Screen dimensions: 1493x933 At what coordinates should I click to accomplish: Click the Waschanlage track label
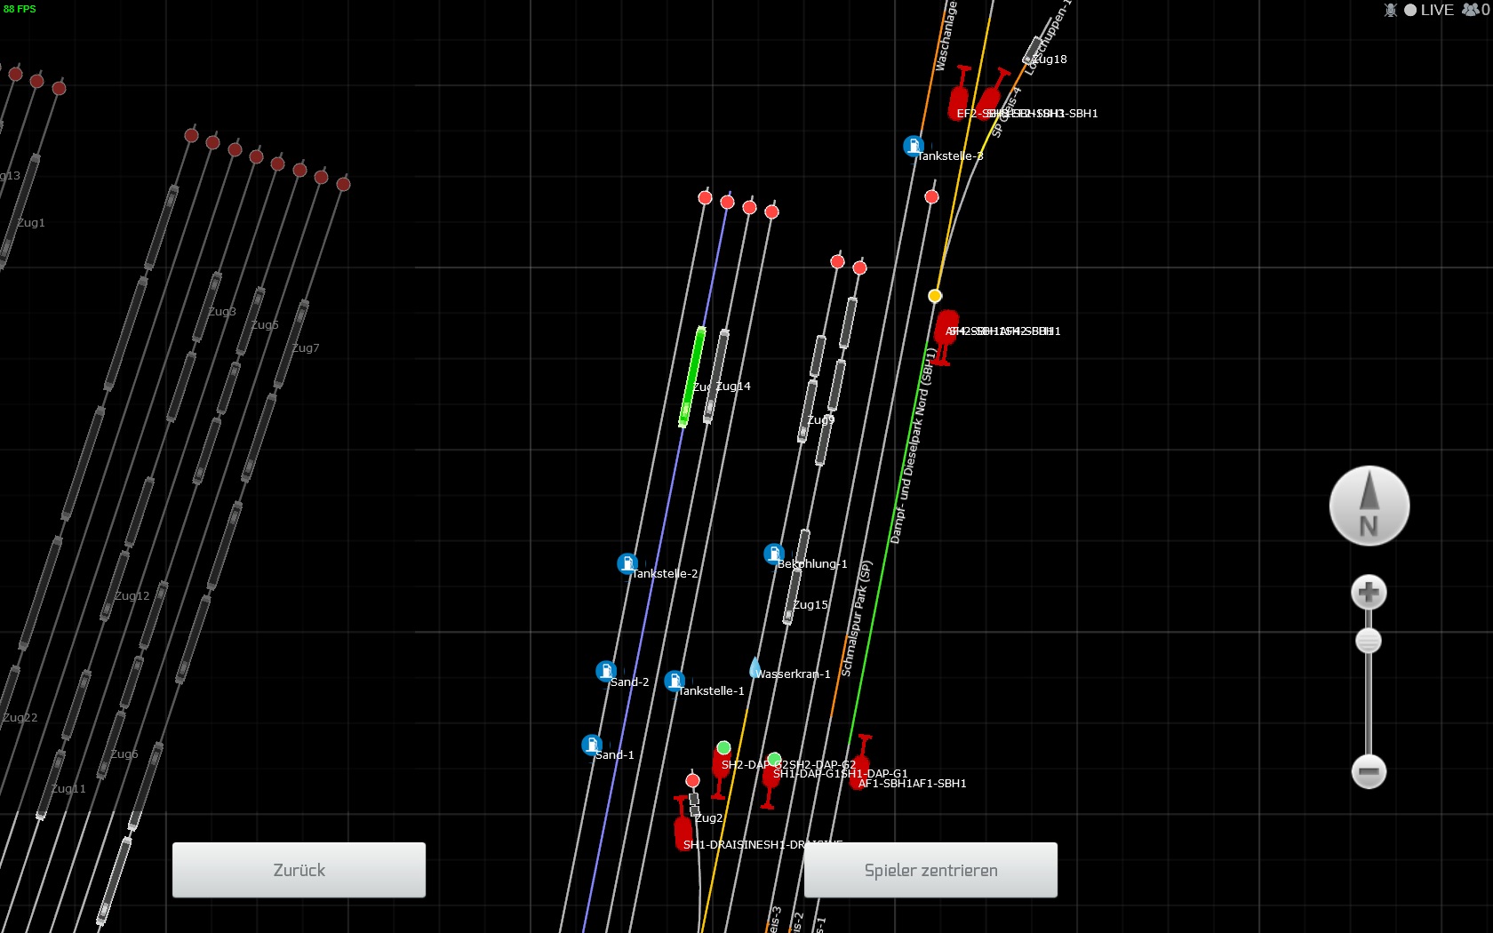946,36
